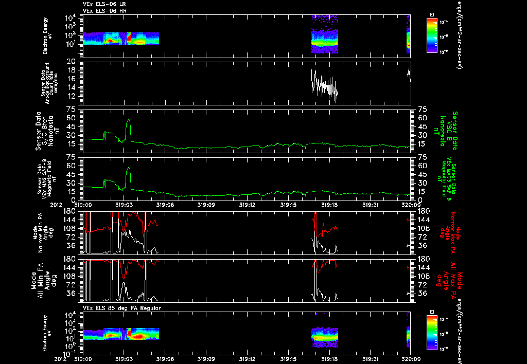Click the 319:00 tick on the bottom time axis
Viewport: 527px width, 364px height.
pyautogui.click(x=83, y=359)
